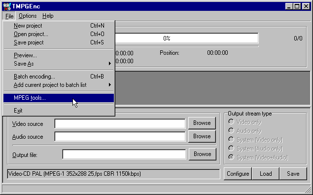Browse for Output file location
This screenshot has height=195, width=313.
tap(202, 154)
